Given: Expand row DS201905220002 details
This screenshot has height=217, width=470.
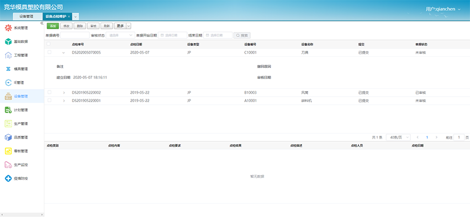Looking at the screenshot, I should [x=64, y=93].
